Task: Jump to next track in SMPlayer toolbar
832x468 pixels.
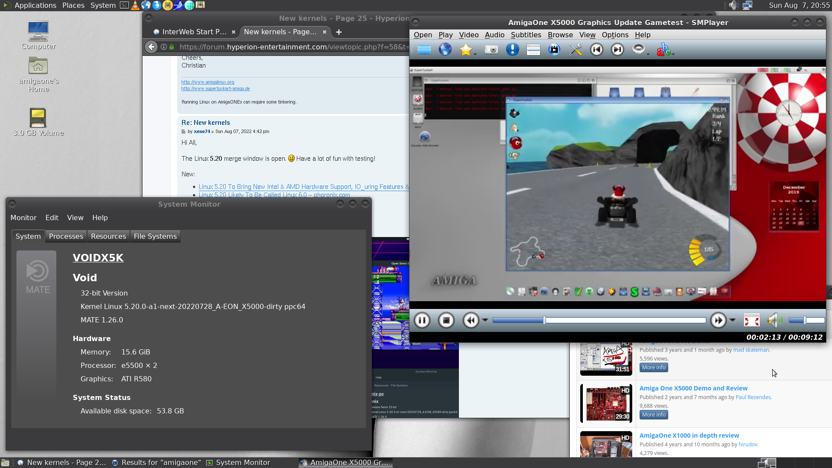Action: [617, 49]
